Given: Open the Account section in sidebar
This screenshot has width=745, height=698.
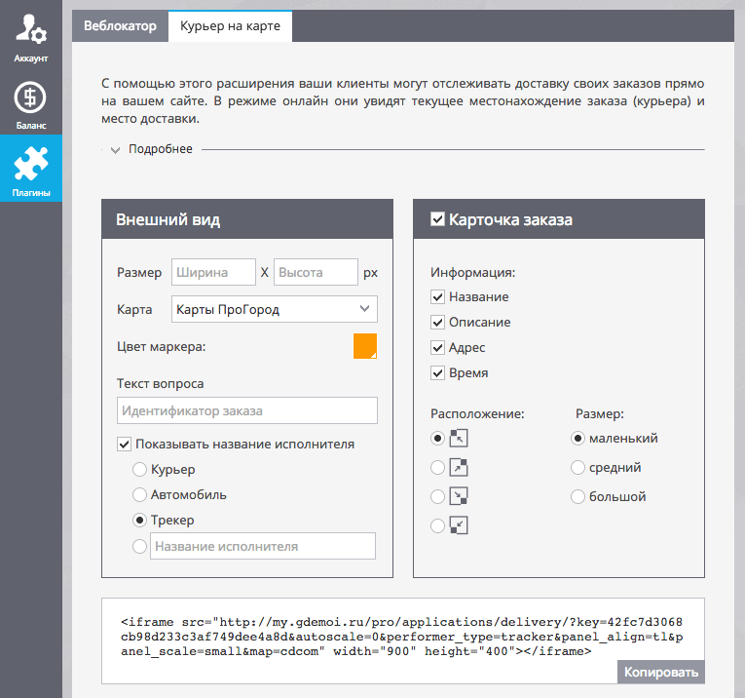Looking at the screenshot, I should tap(31, 38).
